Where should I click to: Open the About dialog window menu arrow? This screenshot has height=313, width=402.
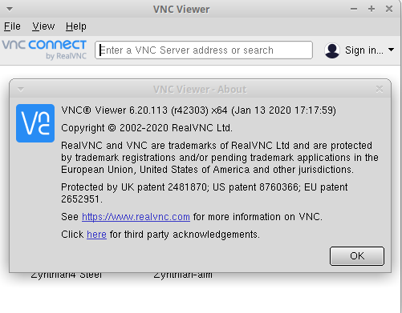pyautogui.click(x=21, y=89)
